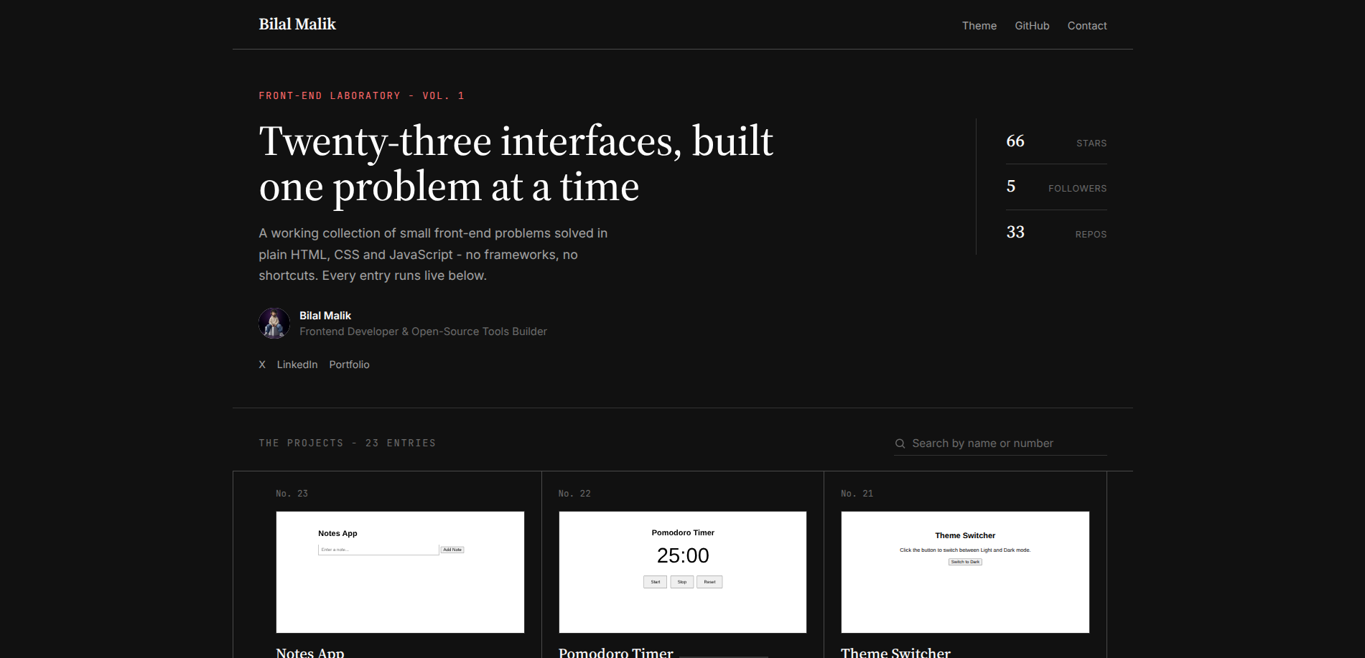1365x658 pixels.
Task: Toggle the Theme option in header
Action: pyautogui.click(x=979, y=26)
